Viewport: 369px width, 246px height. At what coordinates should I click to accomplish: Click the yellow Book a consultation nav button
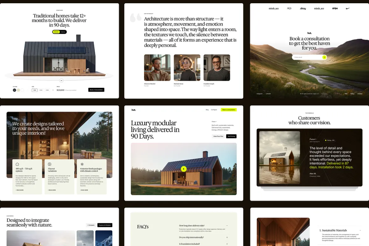point(229,110)
